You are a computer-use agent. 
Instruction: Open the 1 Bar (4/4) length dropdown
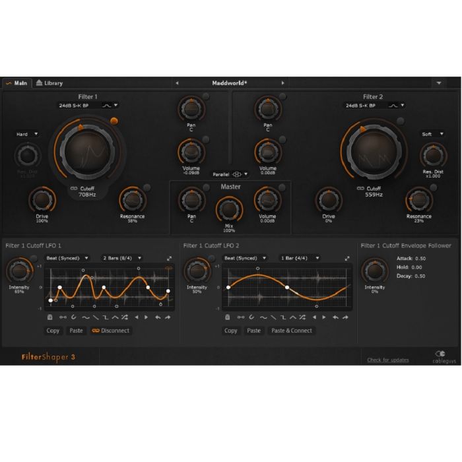(x=300, y=258)
